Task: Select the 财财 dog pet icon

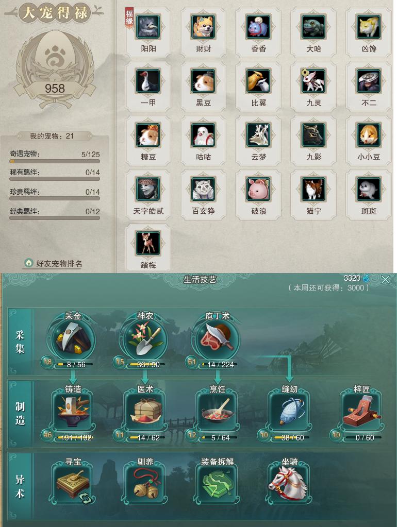Action: point(203,27)
